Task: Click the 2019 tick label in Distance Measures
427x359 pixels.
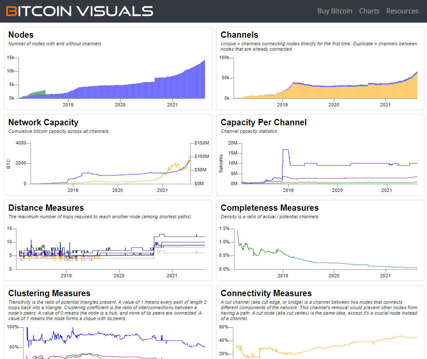Action: point(66,276)
